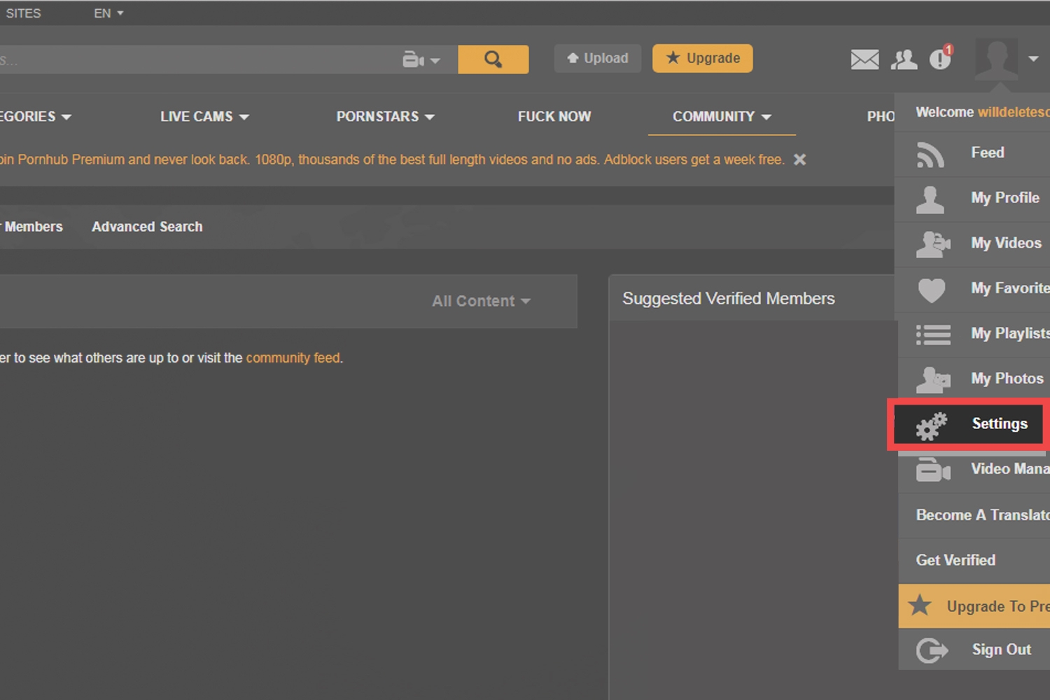The height and width of the screenshot is (700, 1050).
Task: Open the messages envelope icon
Action: coord(864,59)
